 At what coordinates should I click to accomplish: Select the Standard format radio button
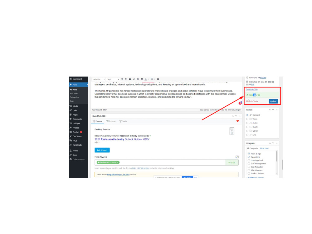(x=247, y=115)
